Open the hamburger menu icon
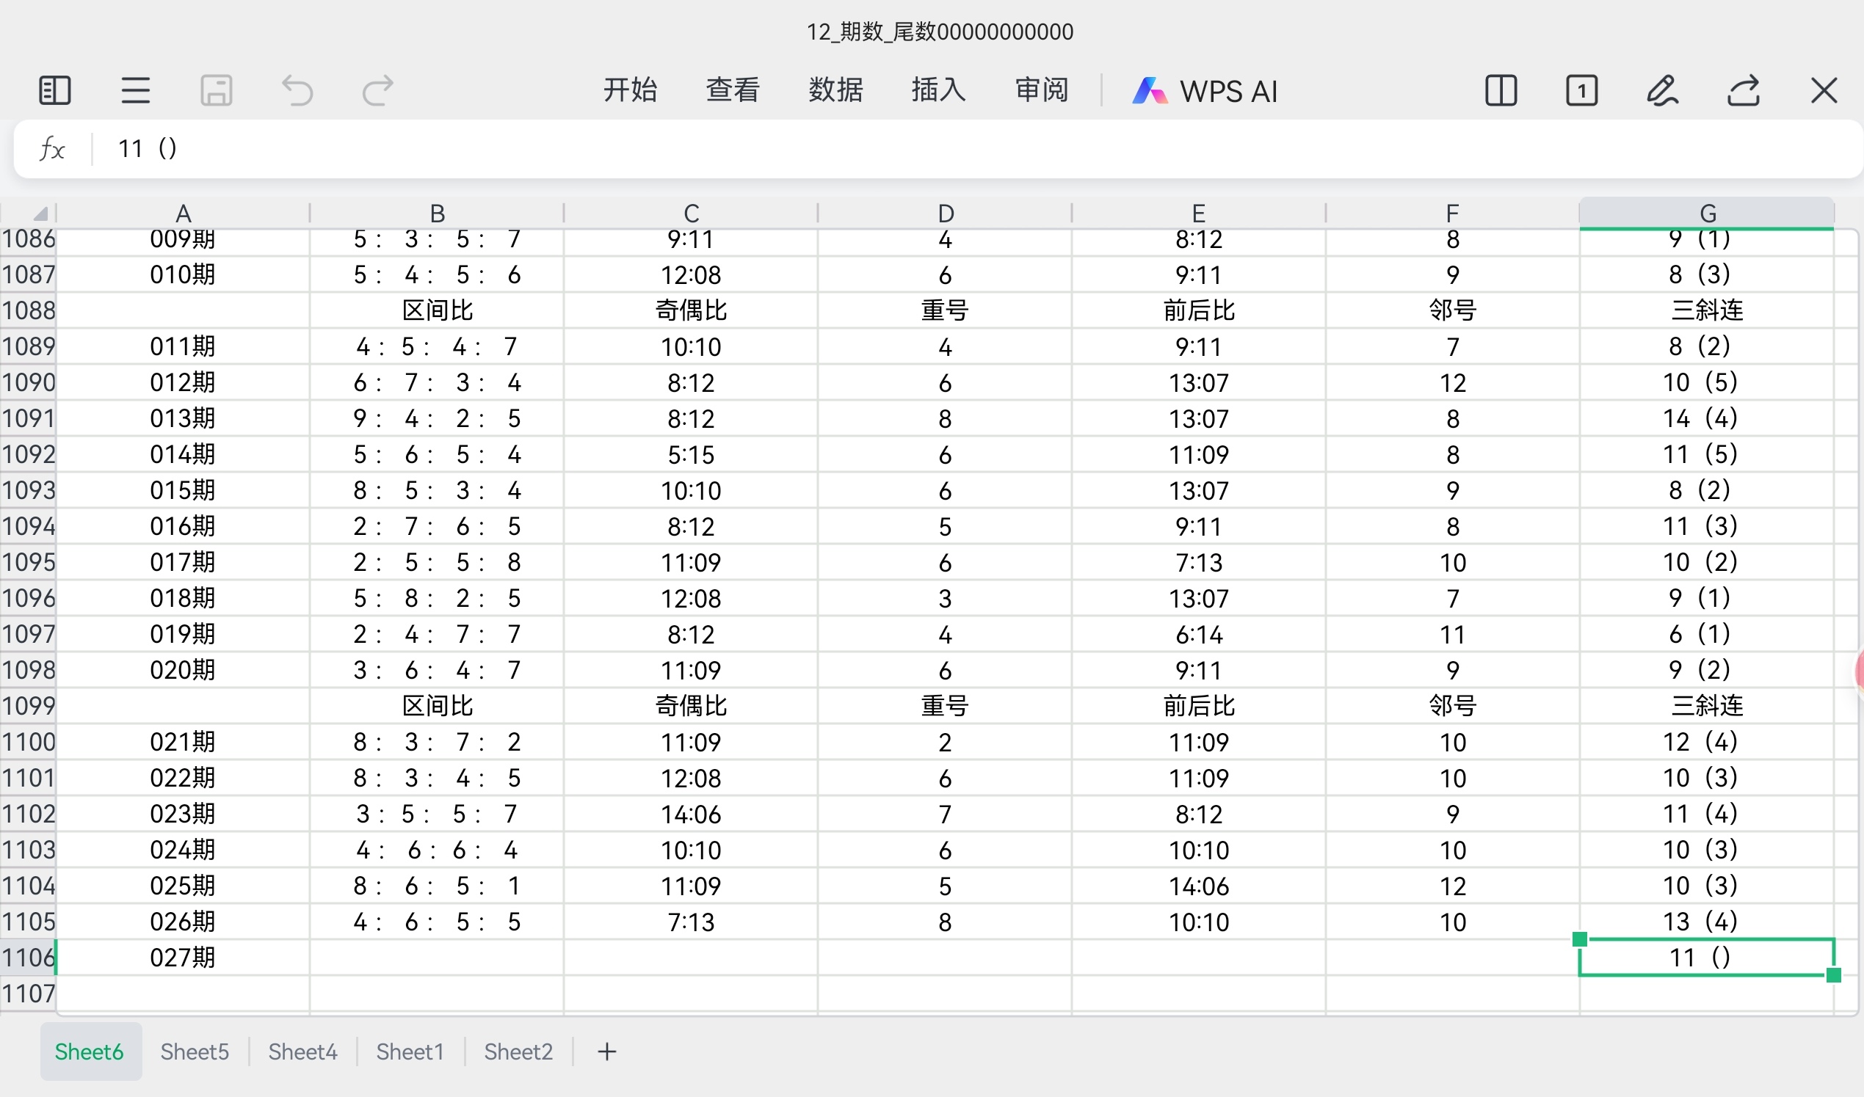The width and height of the screenshot is (1864, 1097). (135, 90)
